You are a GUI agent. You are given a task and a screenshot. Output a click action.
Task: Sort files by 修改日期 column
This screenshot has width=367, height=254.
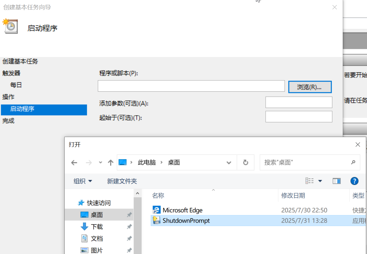(x=293, y=196)
